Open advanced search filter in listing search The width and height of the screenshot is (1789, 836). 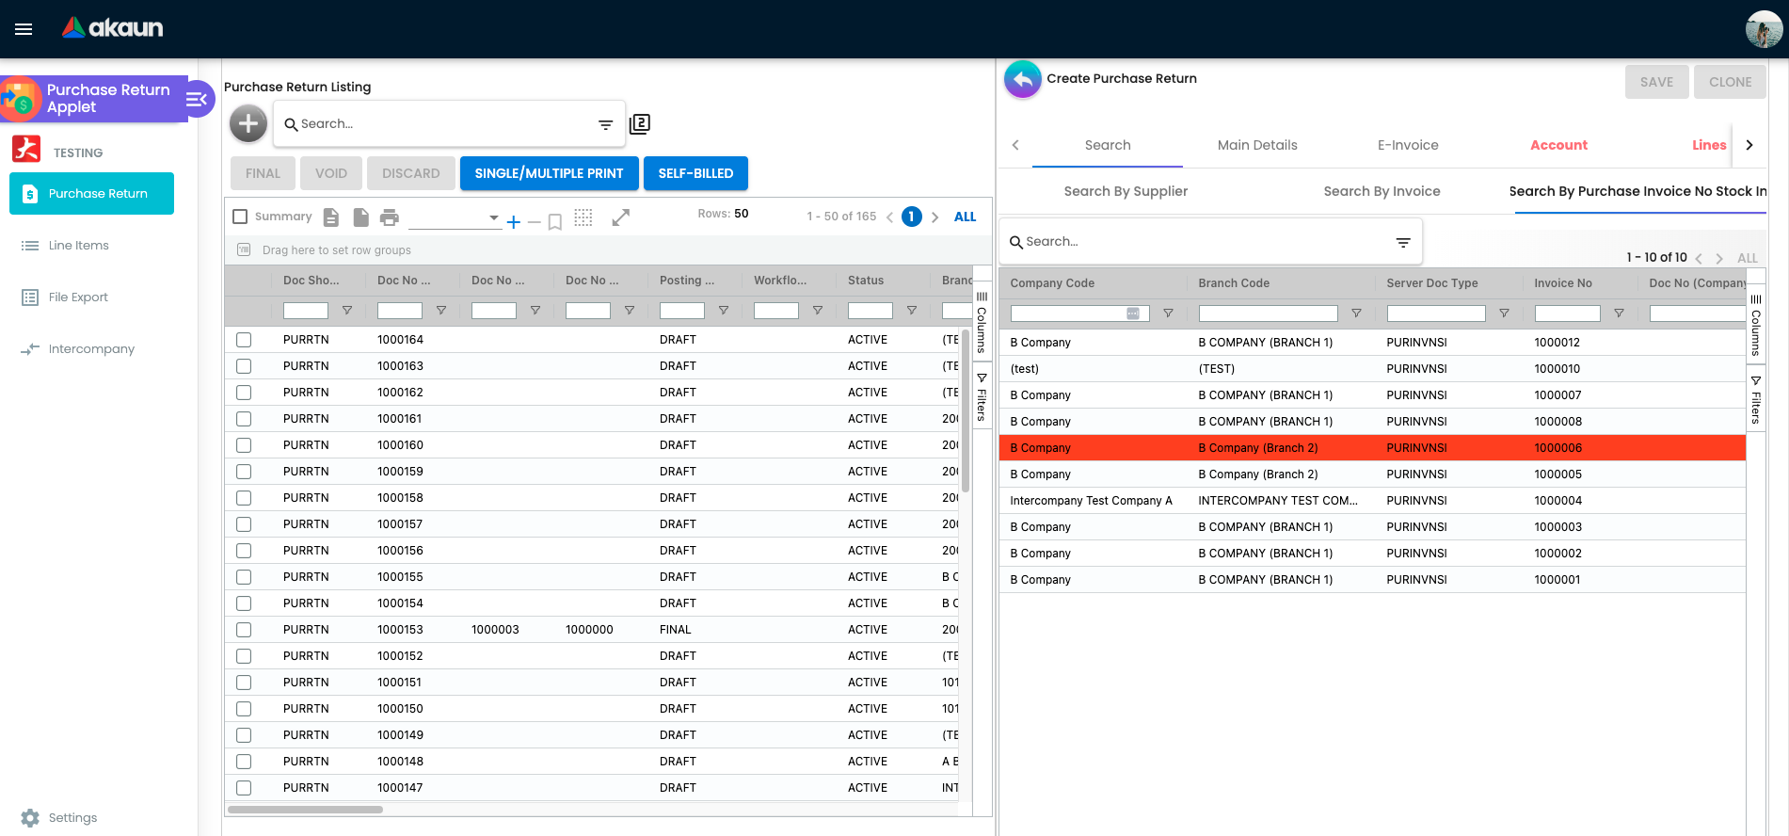[x=605, y=124]
